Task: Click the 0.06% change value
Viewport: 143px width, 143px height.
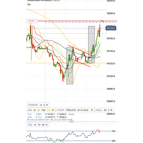Action: point(39,114)
